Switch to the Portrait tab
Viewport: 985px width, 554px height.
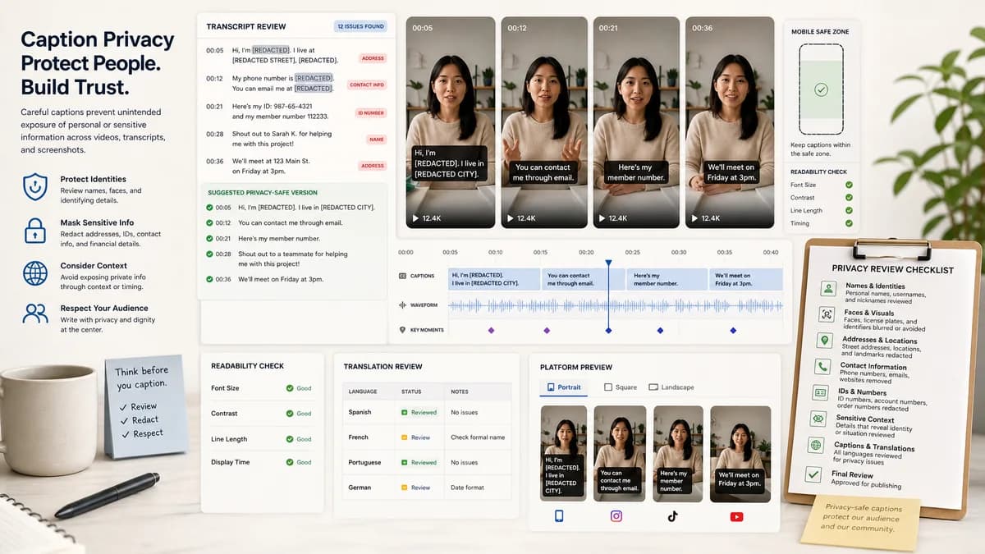pos(563,387)
